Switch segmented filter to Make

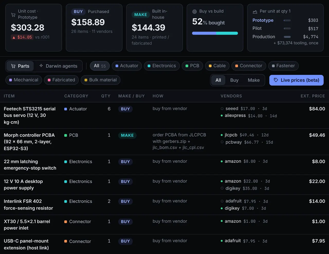click(x=254, y=80)
